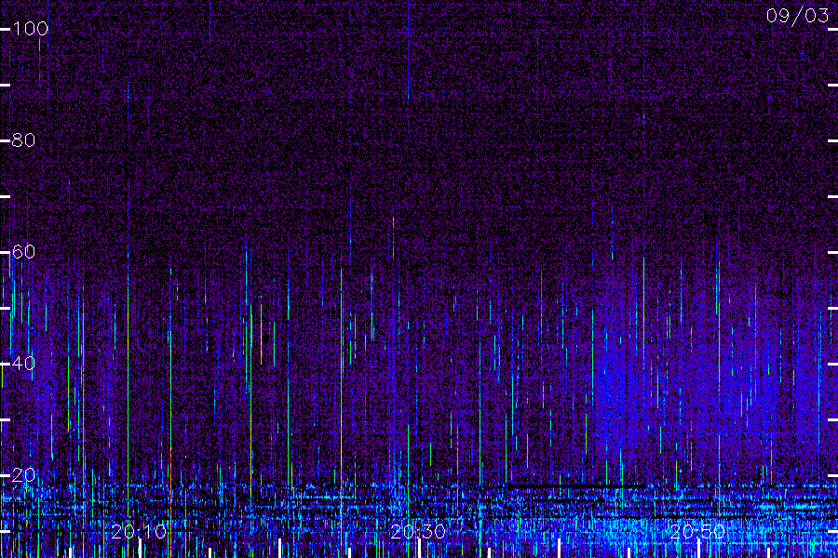Click the 09/03 date label

(797, 16)
